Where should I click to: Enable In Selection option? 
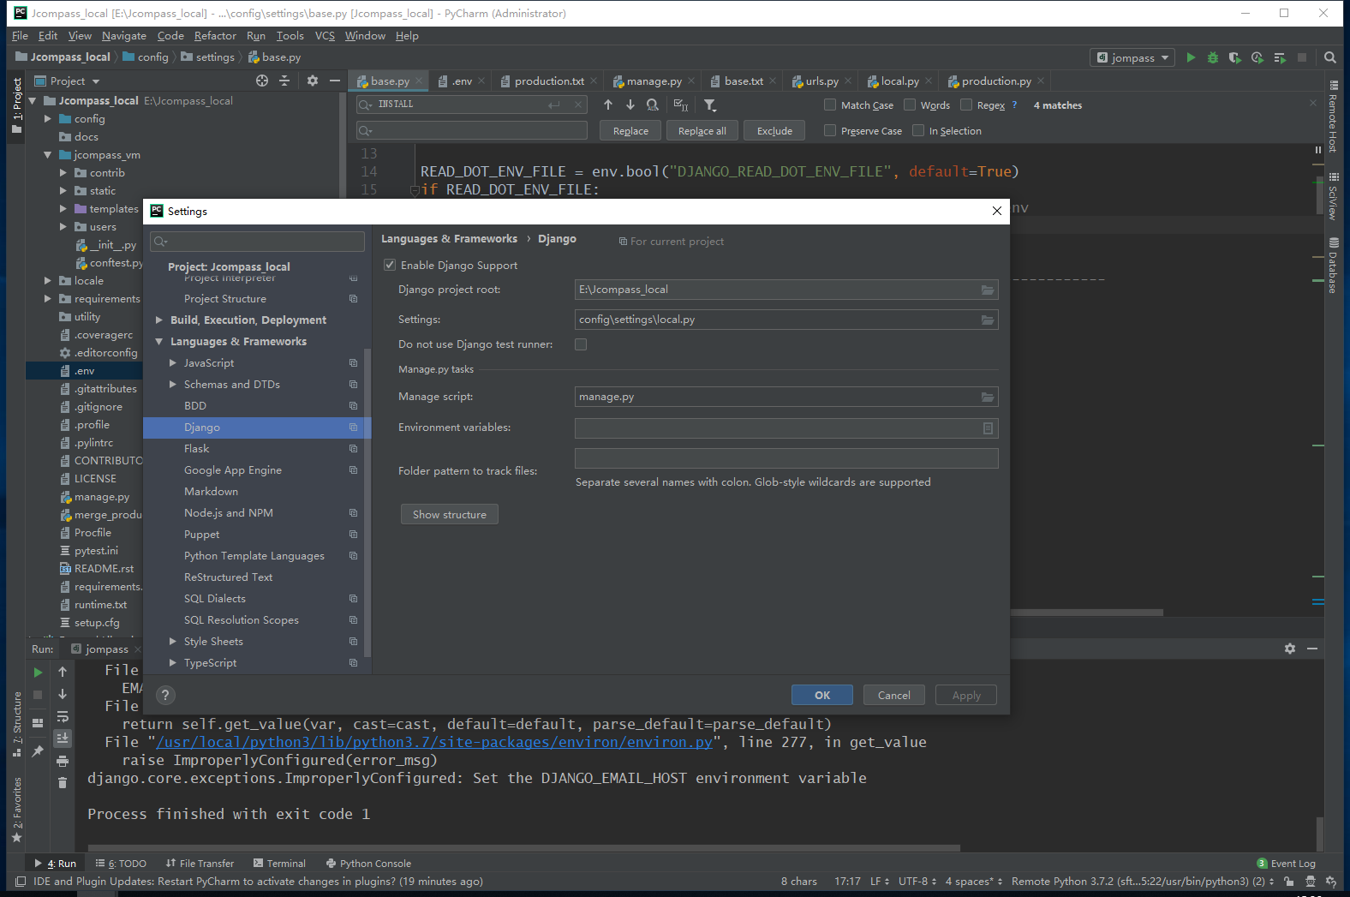tap(918, 130)
